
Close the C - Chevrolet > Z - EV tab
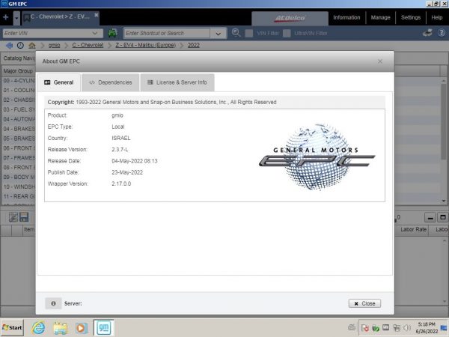pos(97,15)
